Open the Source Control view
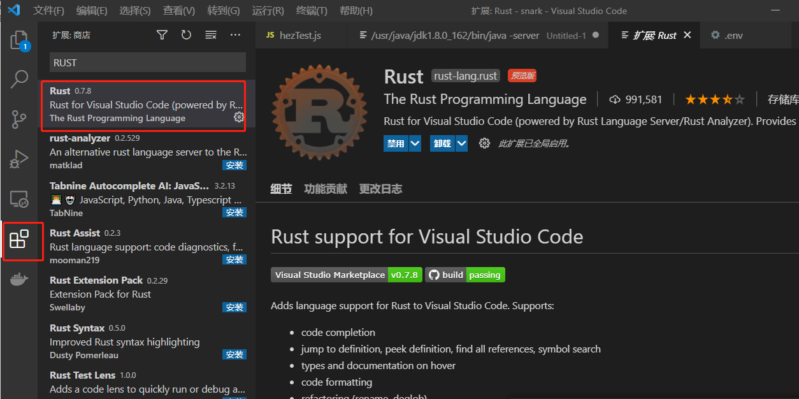Screen dimensions: 799x399 pyautogui.click(x=18, y=118)
